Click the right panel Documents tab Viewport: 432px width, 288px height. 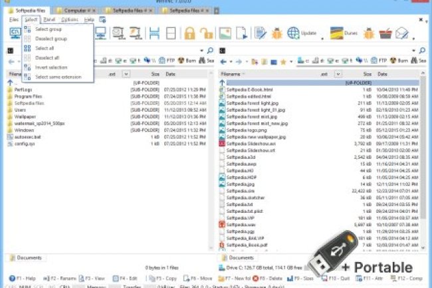[x=239, y=258]
